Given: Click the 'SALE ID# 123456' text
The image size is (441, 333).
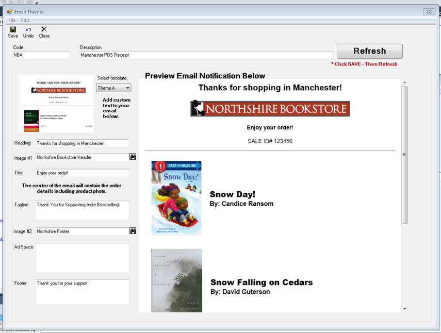Looking at the screenshot, I should point(270,141).
